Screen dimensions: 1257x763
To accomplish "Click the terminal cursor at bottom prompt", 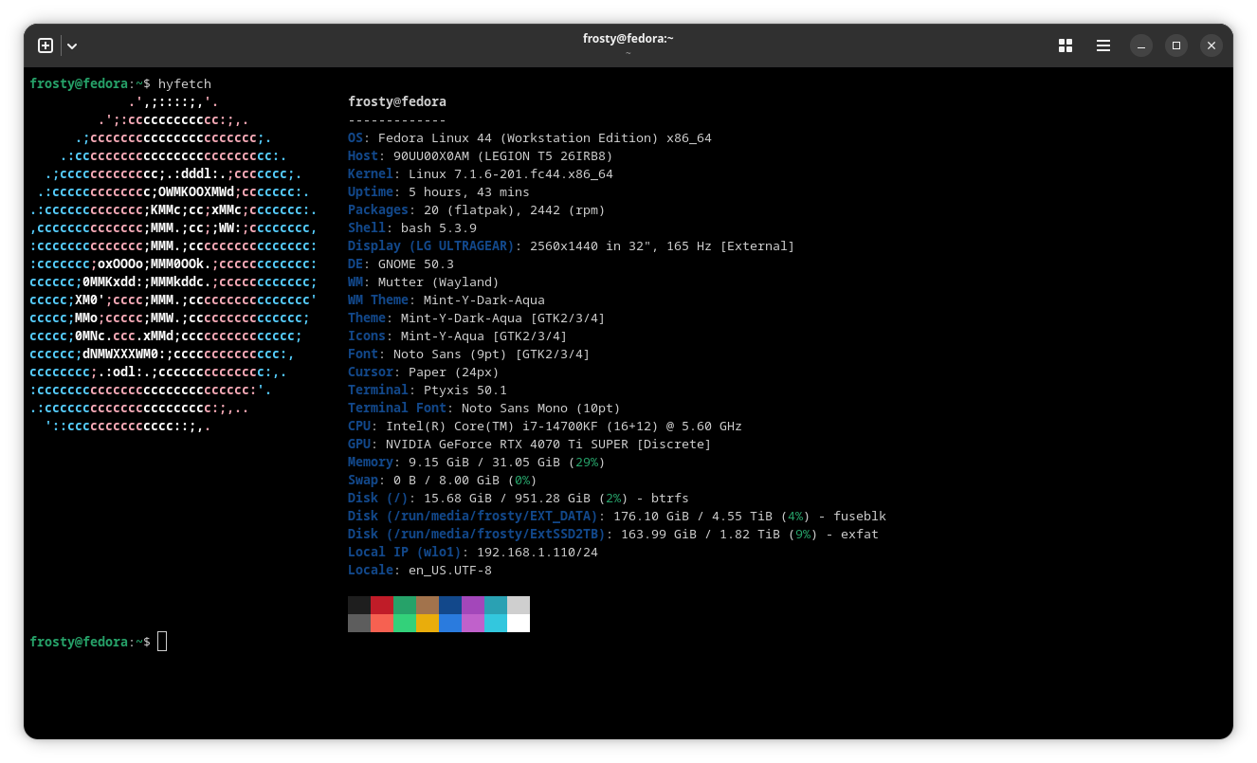I will pyautogui.click(x=162, y=642).
